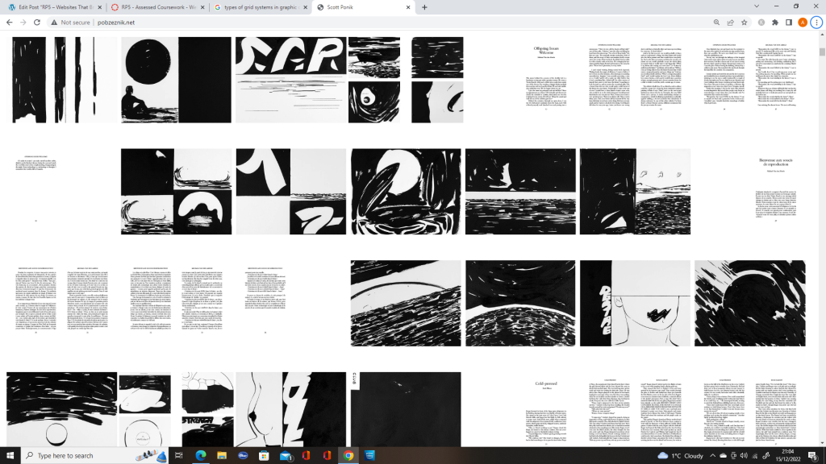Switch to the Edit Post RP5 tab
826x464 pixels.
(52, 7)
